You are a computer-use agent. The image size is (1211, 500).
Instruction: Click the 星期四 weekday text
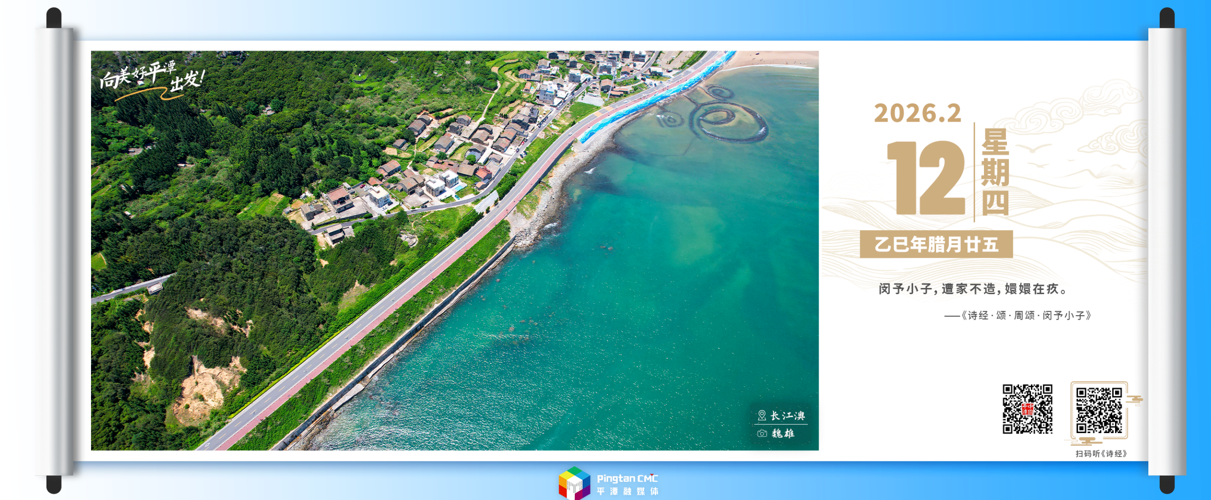(995, 172)
